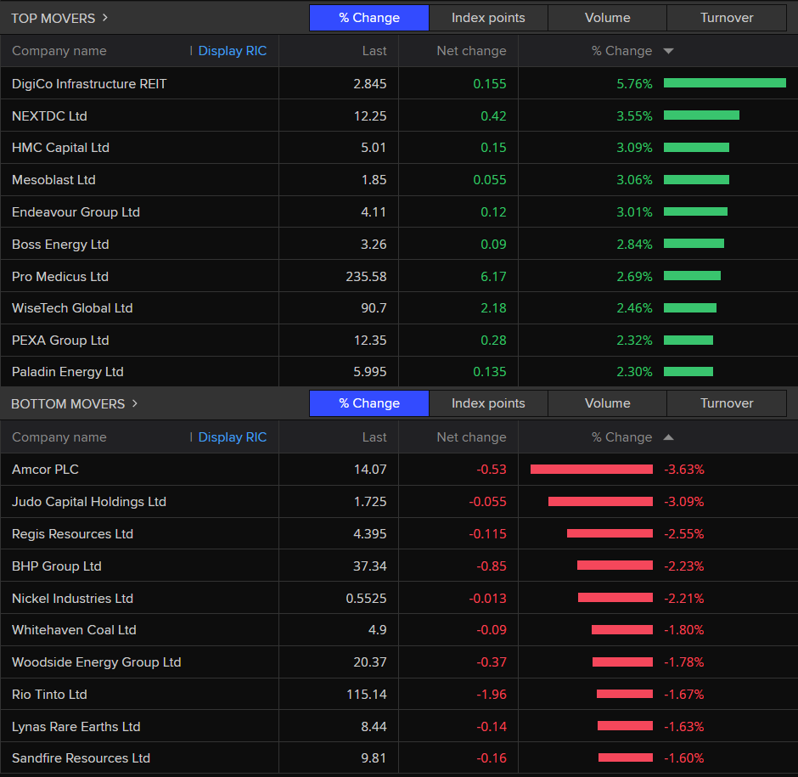Sort Bottom Movers by Net change header
798x777 pixels.
coord(472,437)
